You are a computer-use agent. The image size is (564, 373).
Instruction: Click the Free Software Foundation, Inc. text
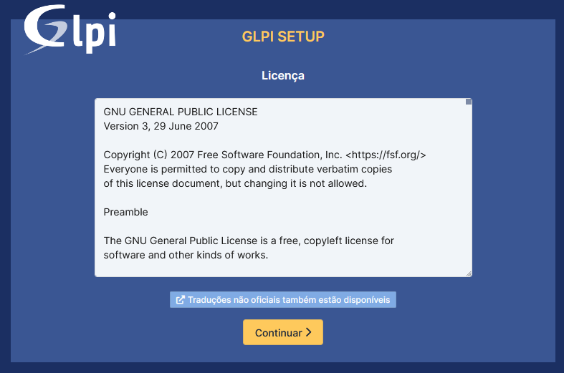[269, 155]
